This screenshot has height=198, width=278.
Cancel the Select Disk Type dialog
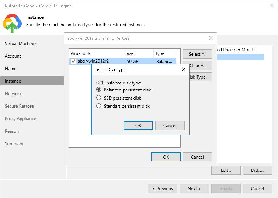pyautogui.click(x=170, y=125)
